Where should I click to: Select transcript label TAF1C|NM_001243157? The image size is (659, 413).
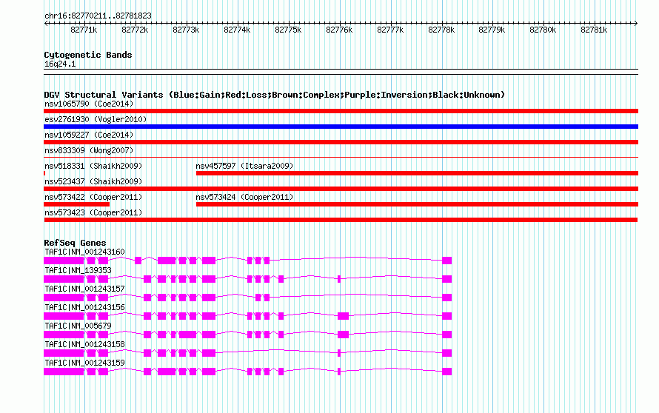tap(84, 289)
